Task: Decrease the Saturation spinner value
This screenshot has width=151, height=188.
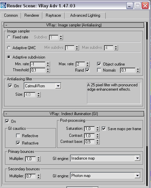Action: pos(98,130)
